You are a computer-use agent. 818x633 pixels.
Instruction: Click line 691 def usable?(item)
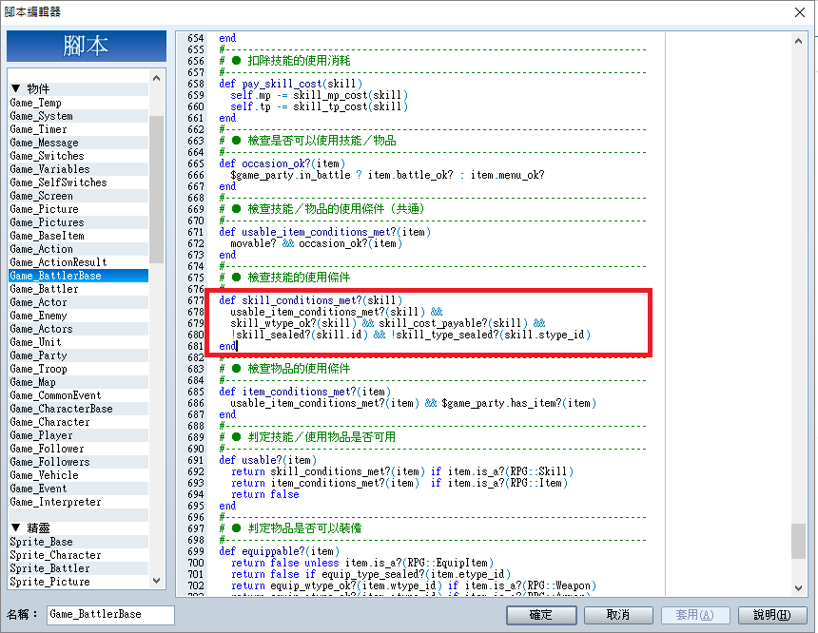[267, 460]
